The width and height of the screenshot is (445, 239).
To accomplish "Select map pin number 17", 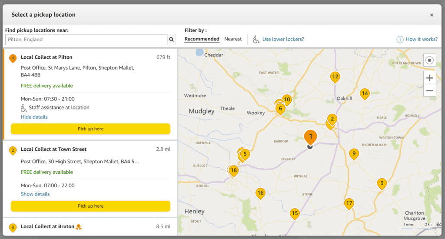I will click(349, 204).
